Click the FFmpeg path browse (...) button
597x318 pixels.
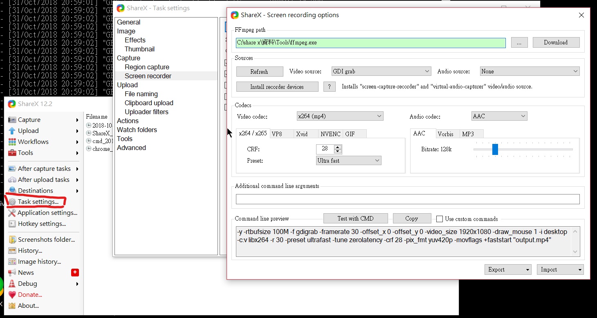coord(519,42)
